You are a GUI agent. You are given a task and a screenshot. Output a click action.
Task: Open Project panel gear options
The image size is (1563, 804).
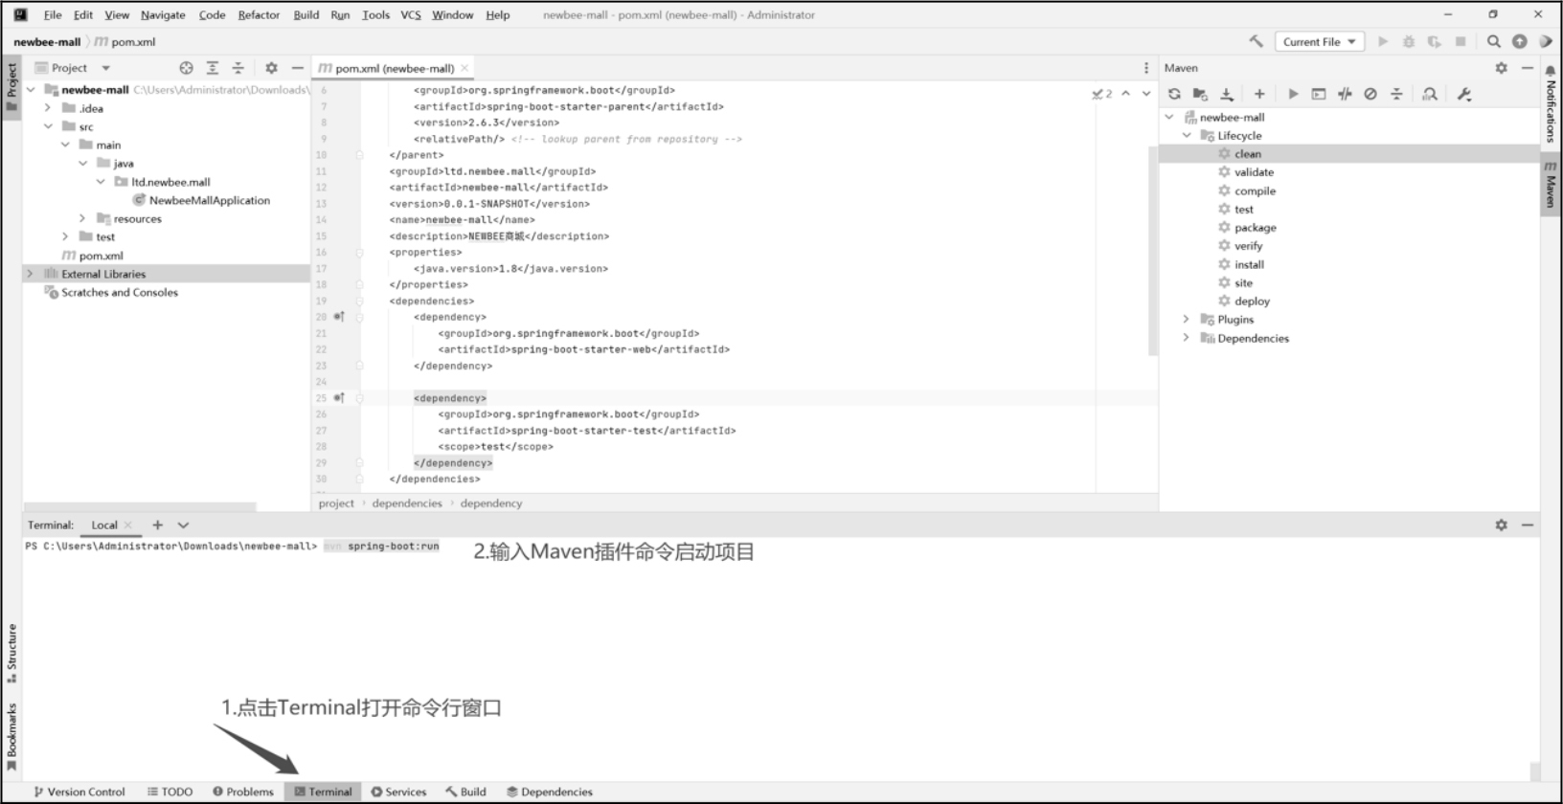(x=271, y=68)
